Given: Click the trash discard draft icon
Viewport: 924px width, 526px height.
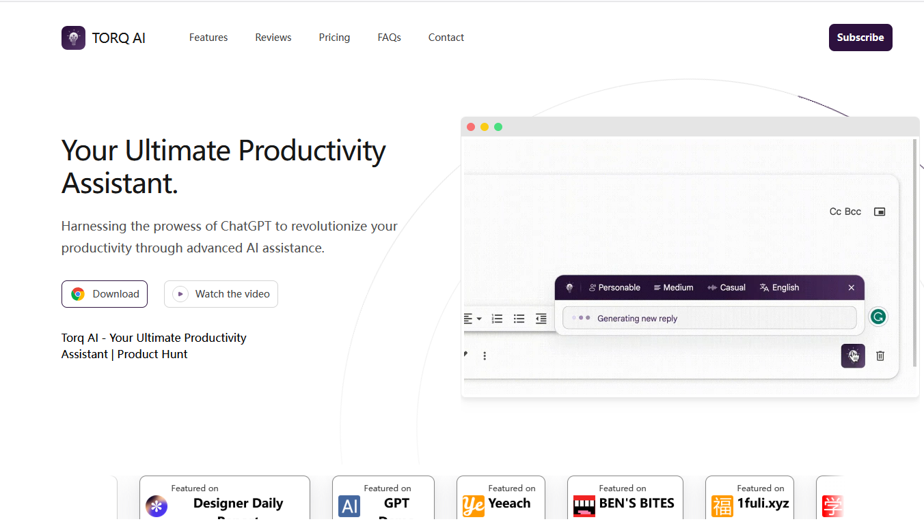Looking at the screenshot, I should click(x=880, y=355).
